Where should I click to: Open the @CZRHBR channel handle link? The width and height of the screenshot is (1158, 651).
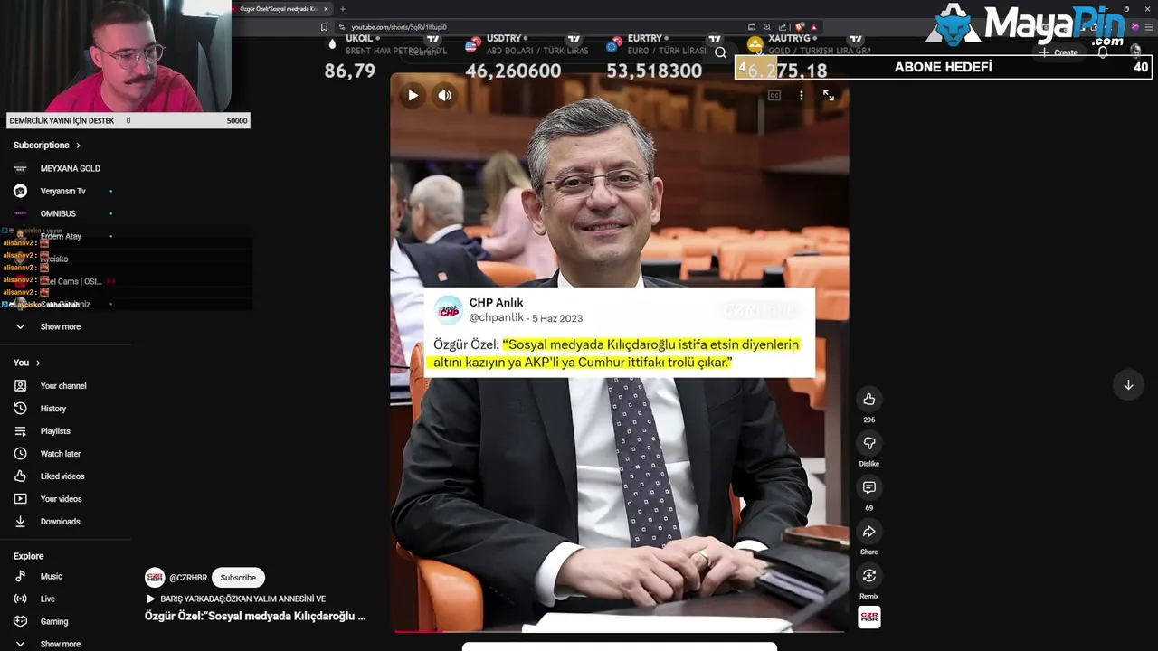tap(188, 578)
